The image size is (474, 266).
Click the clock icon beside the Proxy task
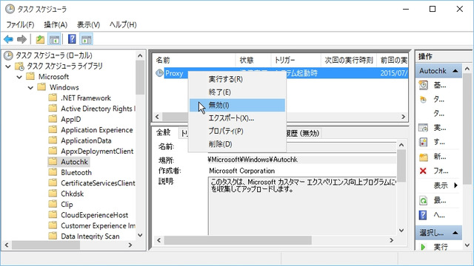click(x=160, y=73)
